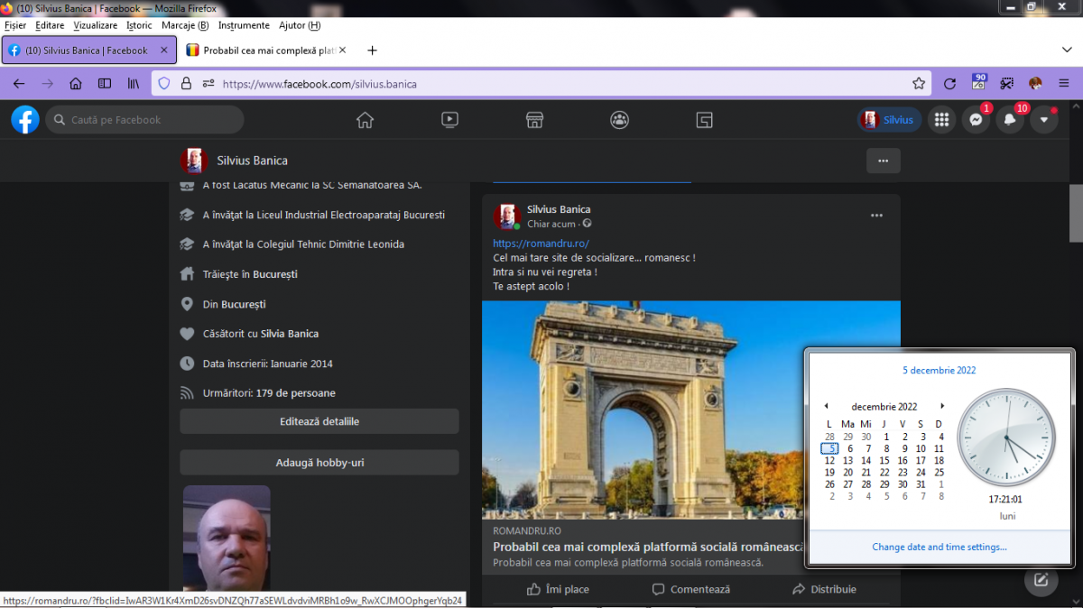Image resolution: width=1083 pixels, height=608 pixels.
Task: Go to next month in calendar
Action: 942,407
